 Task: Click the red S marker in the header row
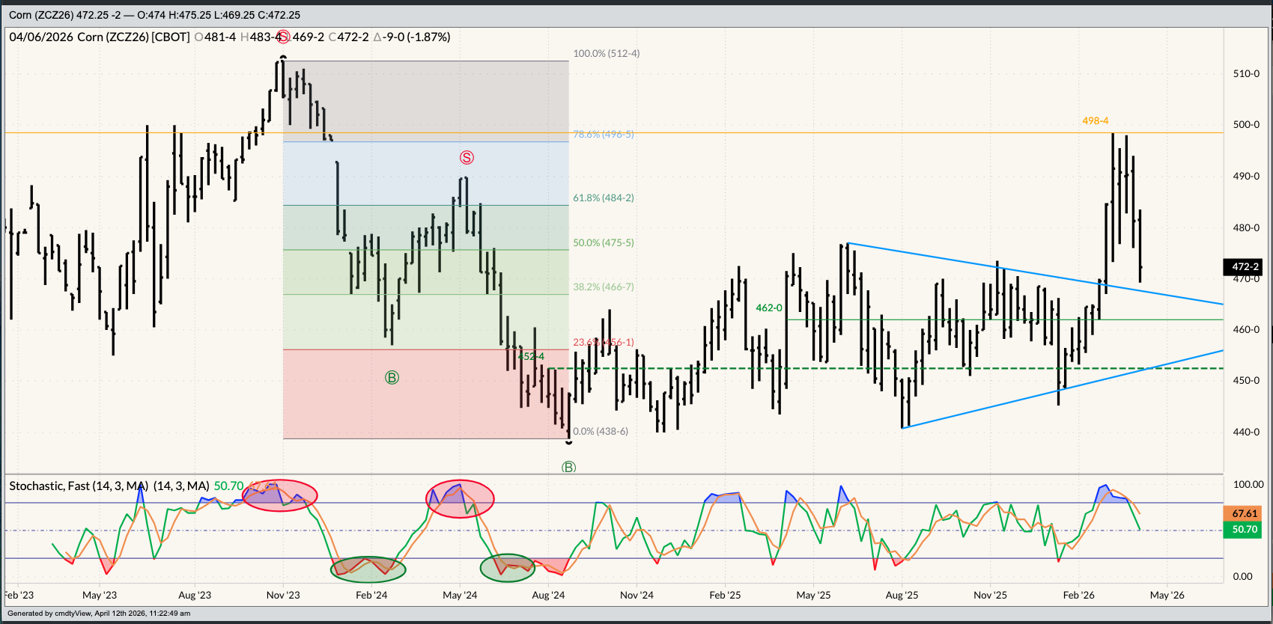[280, 37]
